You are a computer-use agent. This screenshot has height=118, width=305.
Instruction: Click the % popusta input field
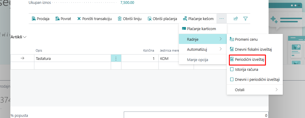[196, 115]
